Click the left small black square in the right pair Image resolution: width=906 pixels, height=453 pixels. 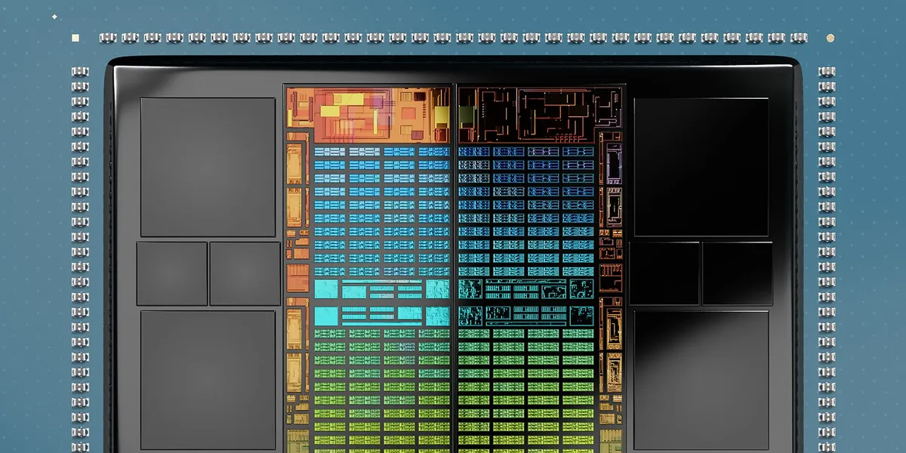click(x=664, y=273)
